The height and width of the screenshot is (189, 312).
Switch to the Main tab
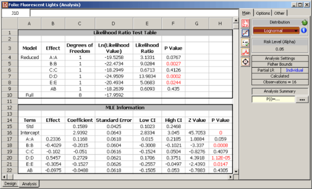point(246,13)
